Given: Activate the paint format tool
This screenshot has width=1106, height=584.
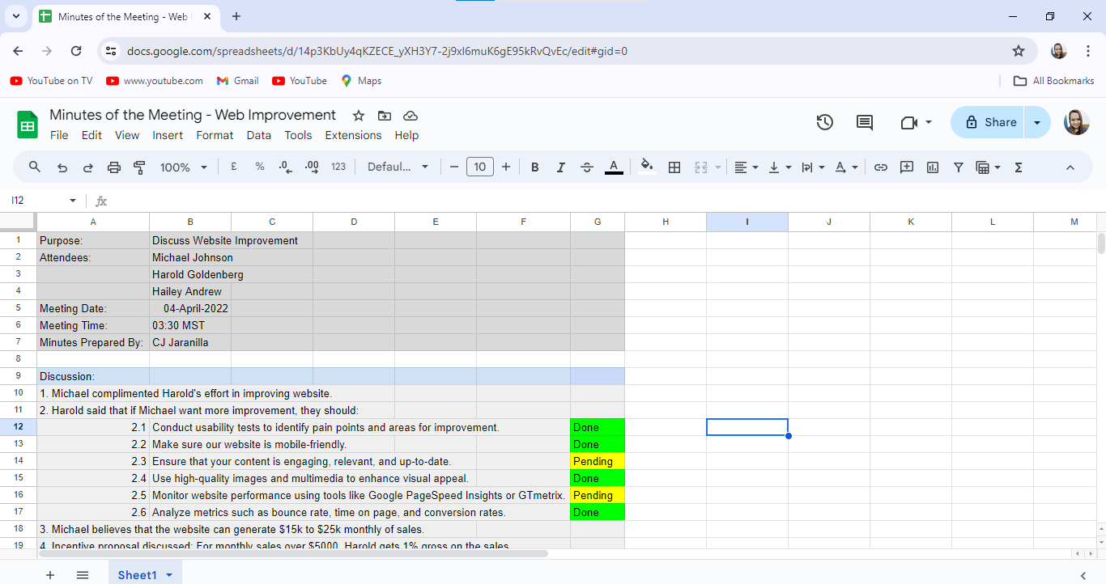Looking at the screenshot, I should [x=139, y=167].
